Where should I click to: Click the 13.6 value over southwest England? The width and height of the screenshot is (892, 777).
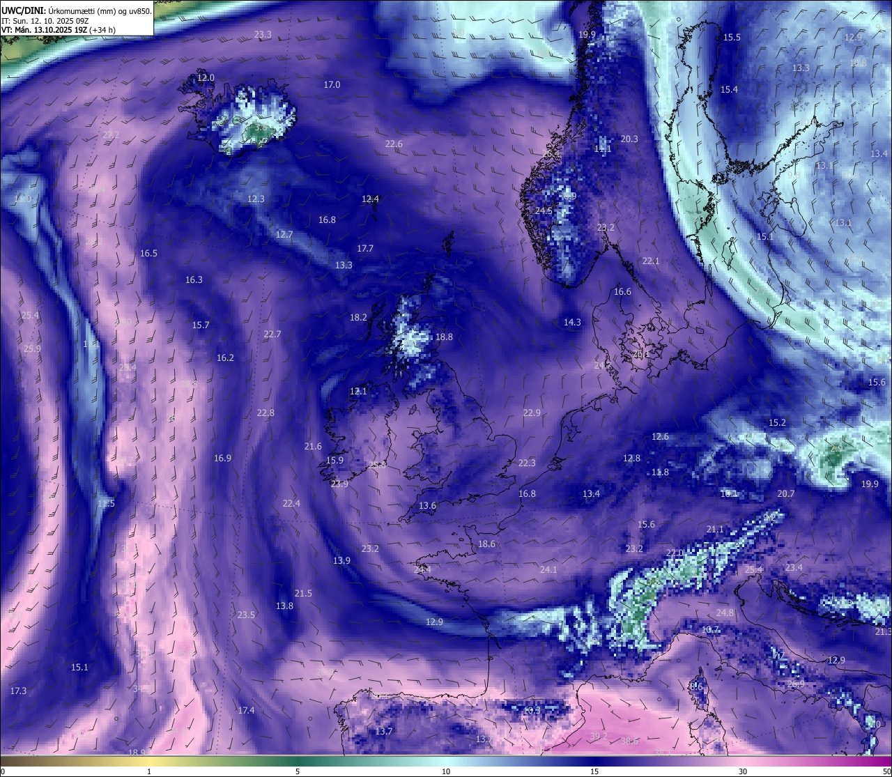(x=427, y=506)
